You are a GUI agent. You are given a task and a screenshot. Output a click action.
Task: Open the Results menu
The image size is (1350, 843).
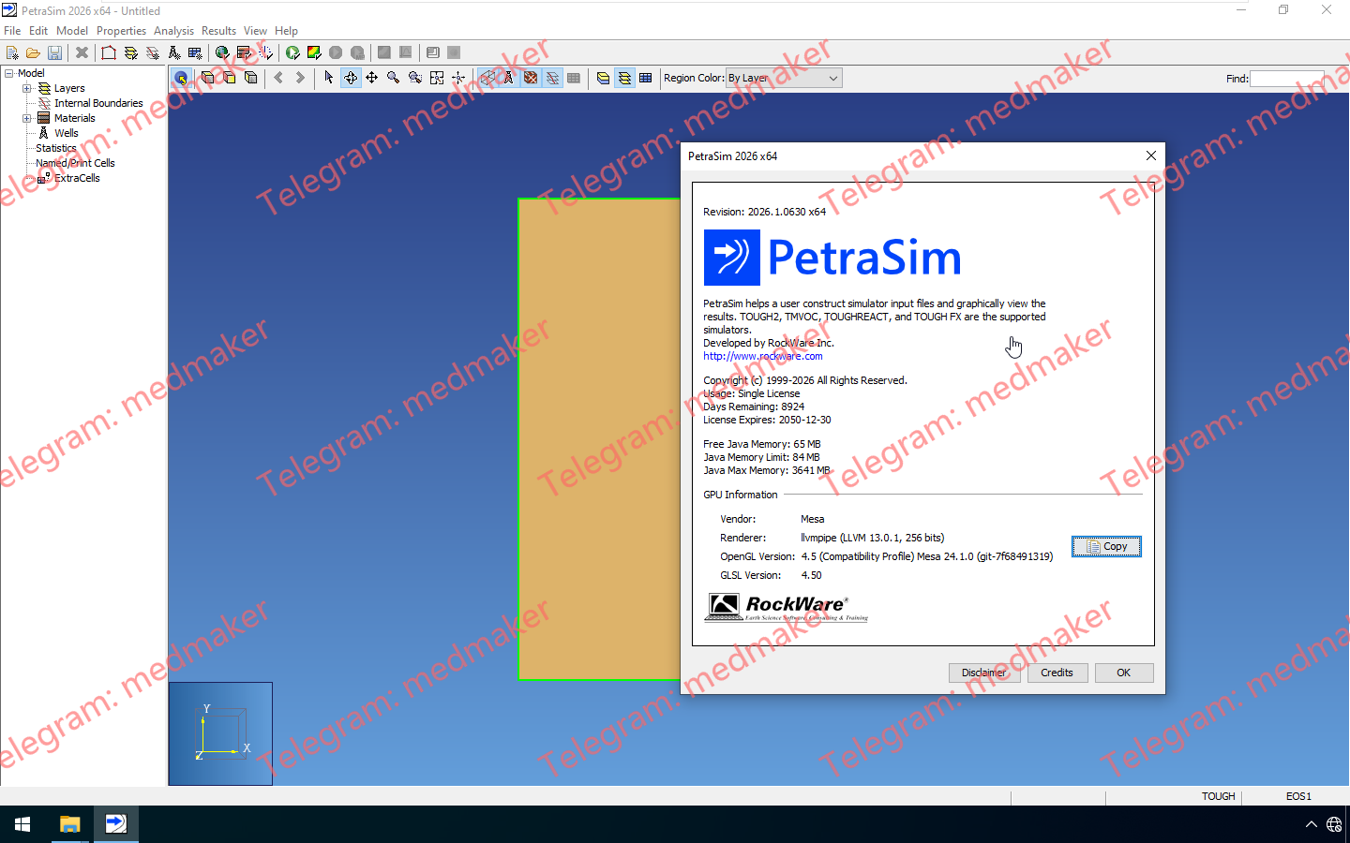[218, 31]
